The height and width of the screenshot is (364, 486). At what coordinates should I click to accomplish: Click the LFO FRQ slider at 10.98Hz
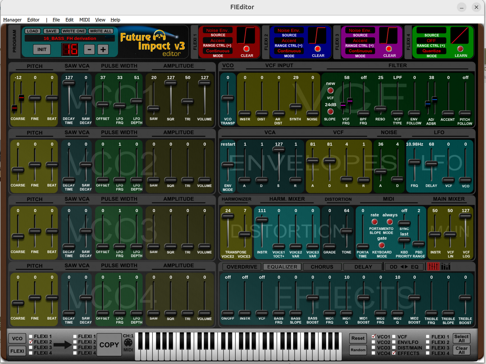[x=414, y=162]
